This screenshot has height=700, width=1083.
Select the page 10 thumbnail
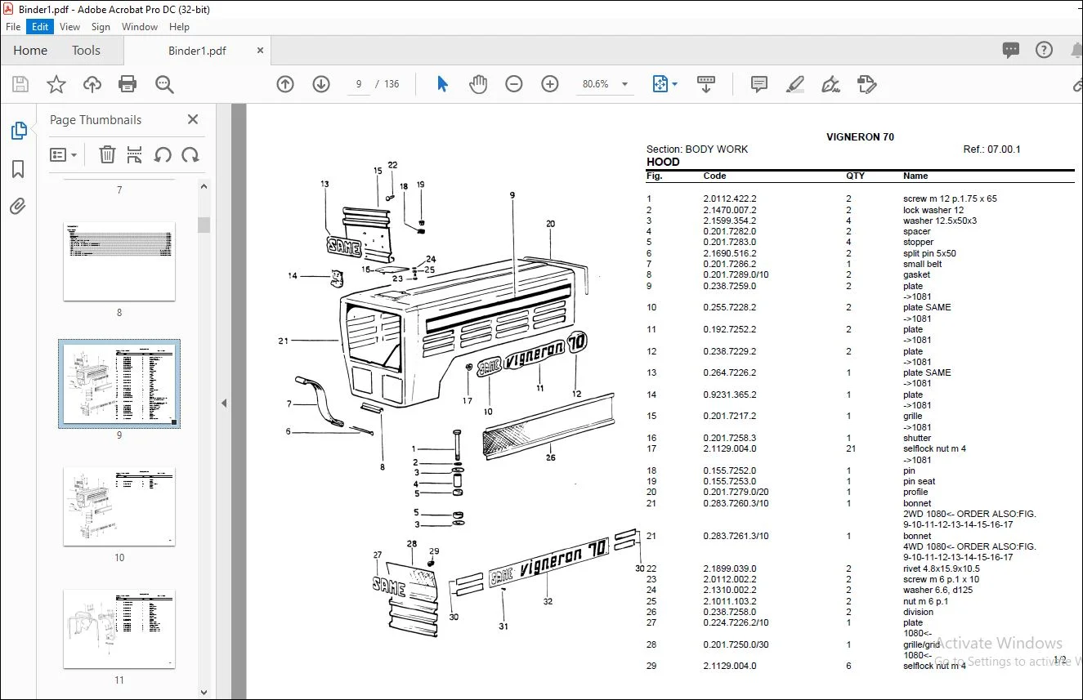pyautogui.click(x=119, y=506)
